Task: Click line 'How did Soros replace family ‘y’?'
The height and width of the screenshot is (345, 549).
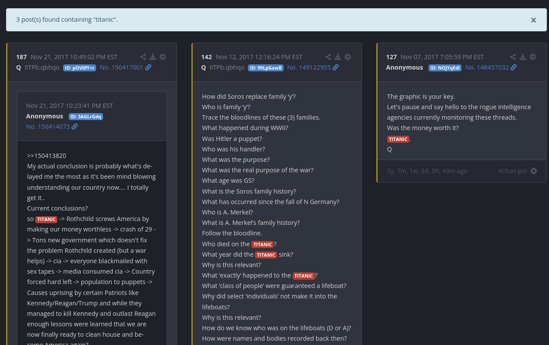Action: [249, 97]
